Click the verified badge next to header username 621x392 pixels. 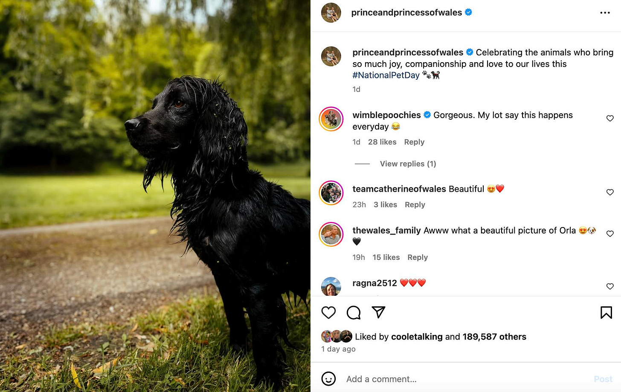click(x=468, y=12)
